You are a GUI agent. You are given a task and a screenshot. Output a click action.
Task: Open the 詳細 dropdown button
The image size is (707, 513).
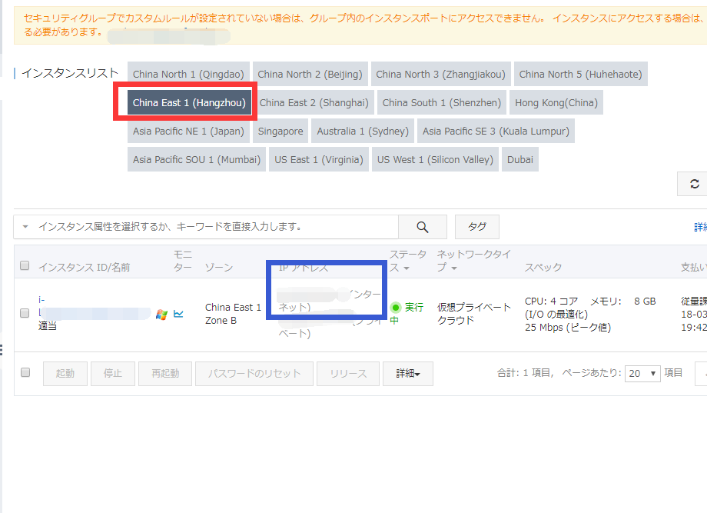coord(408,374)
